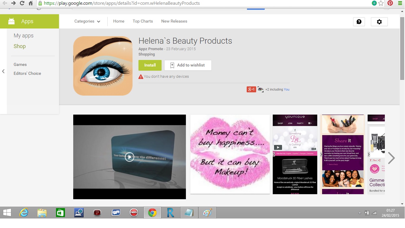Open the blue chat bubble app in taskbar

click(x=116, y=213)
